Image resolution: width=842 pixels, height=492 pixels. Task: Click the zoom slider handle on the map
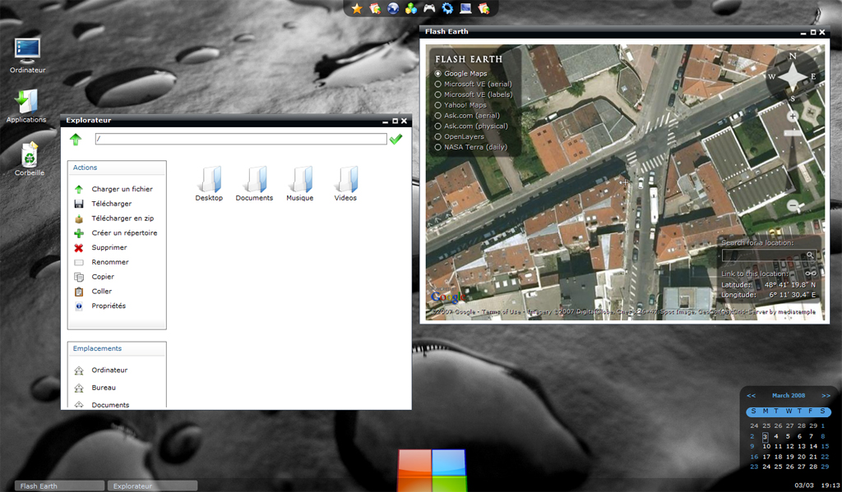793,132
